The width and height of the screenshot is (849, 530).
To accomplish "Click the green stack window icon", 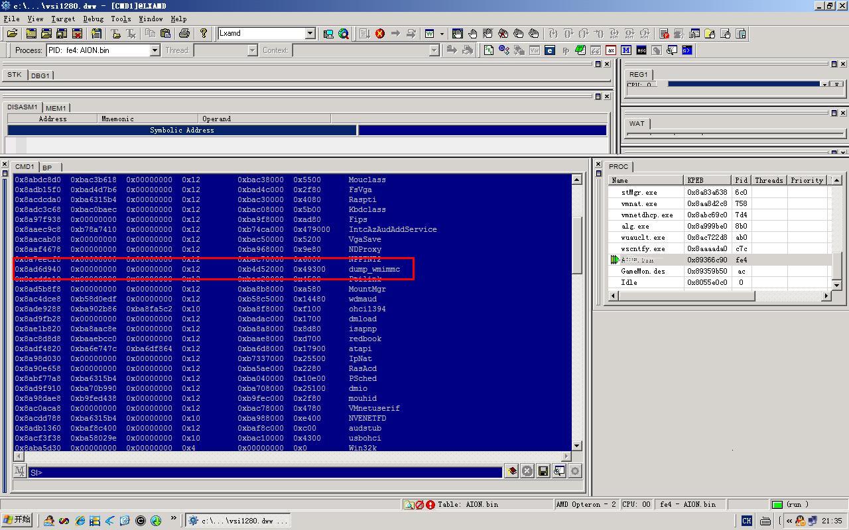I will pyautogui.click(x=580, y=50).
